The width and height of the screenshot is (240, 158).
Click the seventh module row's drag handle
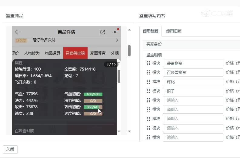point(148,119)
